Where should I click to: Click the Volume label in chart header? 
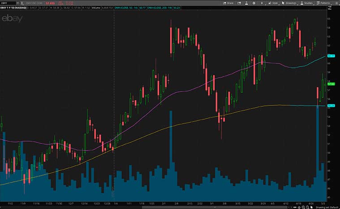(x=95, y=8)
